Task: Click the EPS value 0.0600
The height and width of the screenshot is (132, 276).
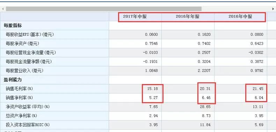Action: pyautogui.click(x=151, y=34)
